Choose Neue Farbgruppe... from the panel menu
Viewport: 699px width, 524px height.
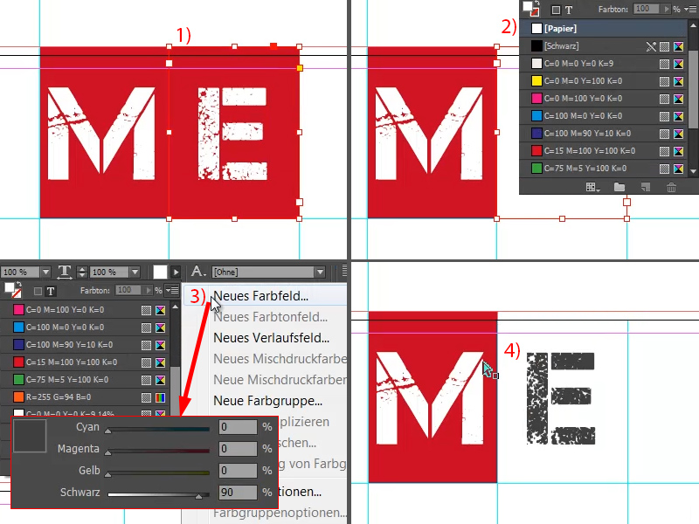point(267,401)
